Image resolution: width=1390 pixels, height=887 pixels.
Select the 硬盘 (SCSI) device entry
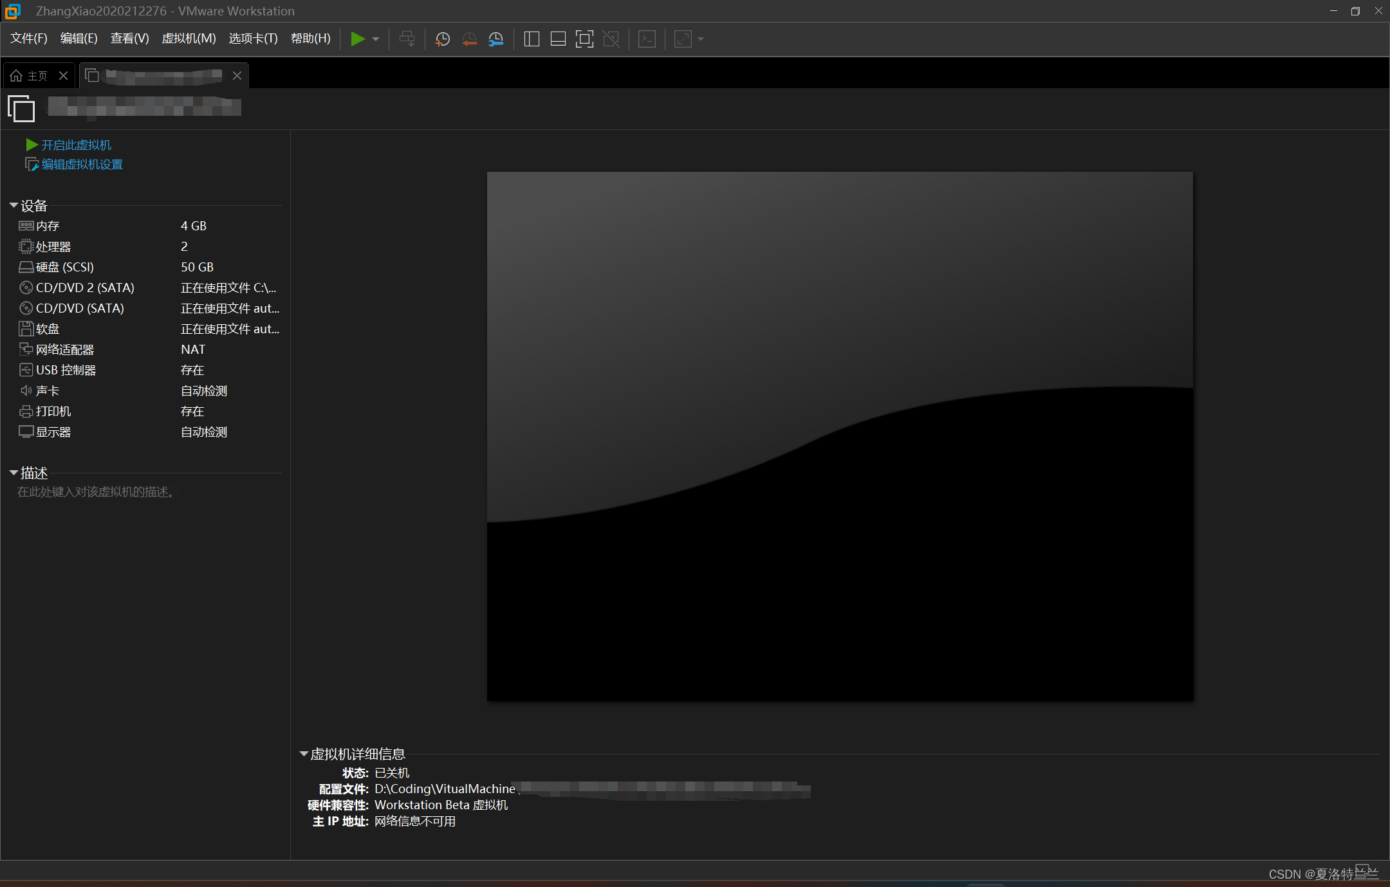[x=64, y=268]
